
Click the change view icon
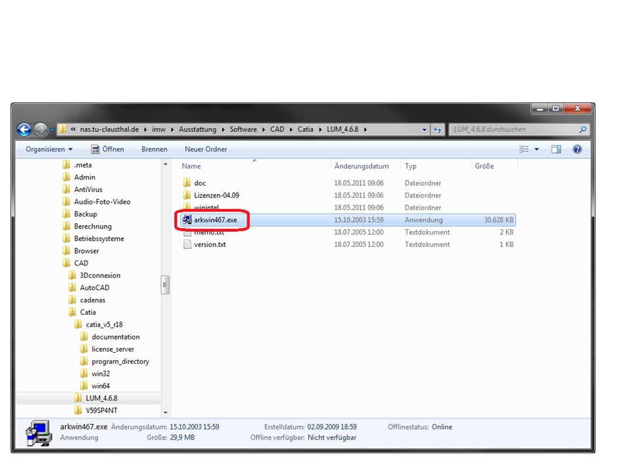coord(524,149)
